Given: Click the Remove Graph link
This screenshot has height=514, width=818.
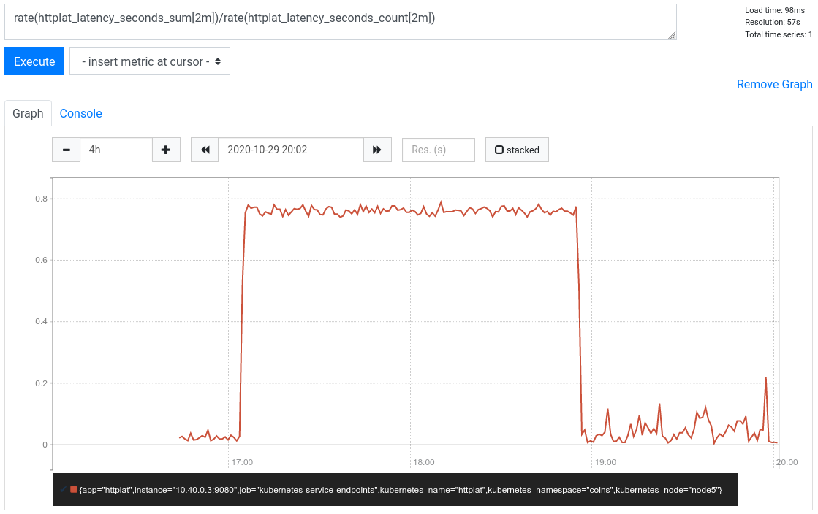Looking at the screenshot, I should pyautogui.click(x=774, y=84).
